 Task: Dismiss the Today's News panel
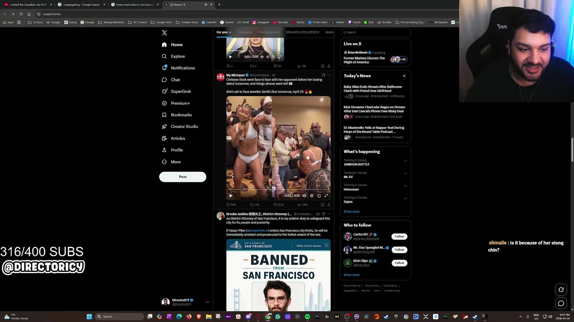404,76
